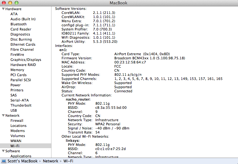Click linksys BSSID c0:c1:c0:e7:25:2d
The height and width of the screenshot is (164, 238).
(111, 149)
